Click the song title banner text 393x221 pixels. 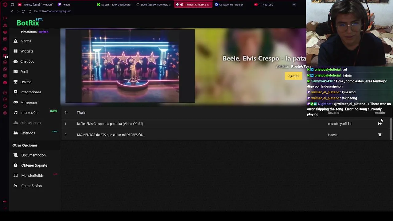264,58
